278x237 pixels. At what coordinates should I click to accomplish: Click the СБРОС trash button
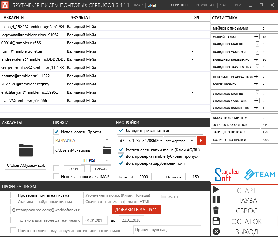pyautogui.click(x=244, y=211)
